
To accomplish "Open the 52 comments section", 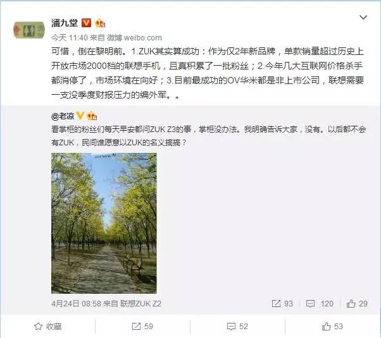I will pos(237,327).
